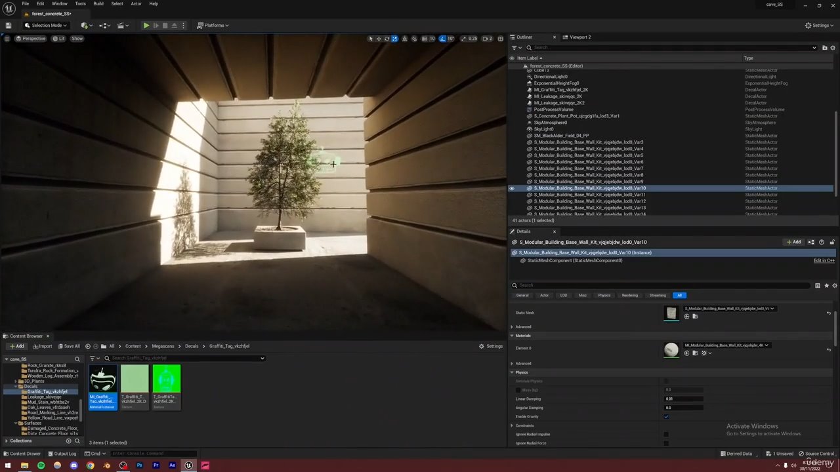Activate the Select objects tool in the viewport
The width and height of the screenshot is (840, 472).
tap(371, 39)
